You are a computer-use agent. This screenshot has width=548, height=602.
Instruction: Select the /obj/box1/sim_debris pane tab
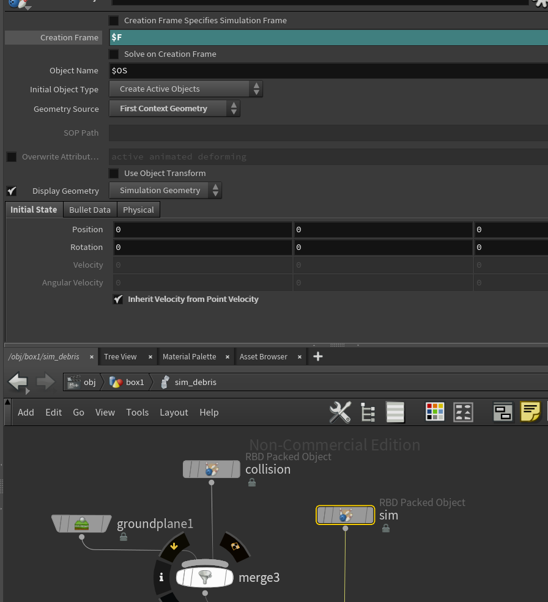click(44, 357)
